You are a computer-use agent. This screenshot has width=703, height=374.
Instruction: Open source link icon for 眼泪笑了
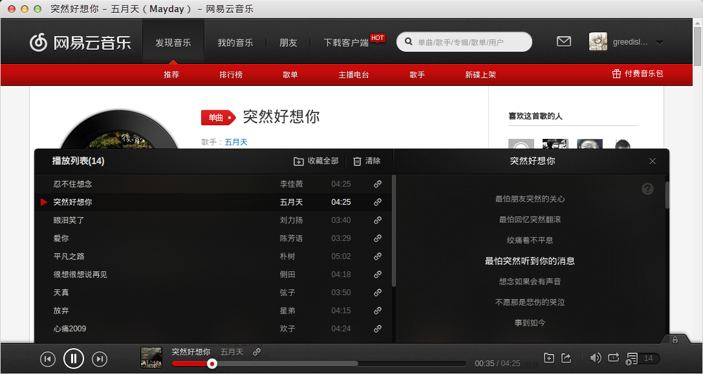coord(378,220)
